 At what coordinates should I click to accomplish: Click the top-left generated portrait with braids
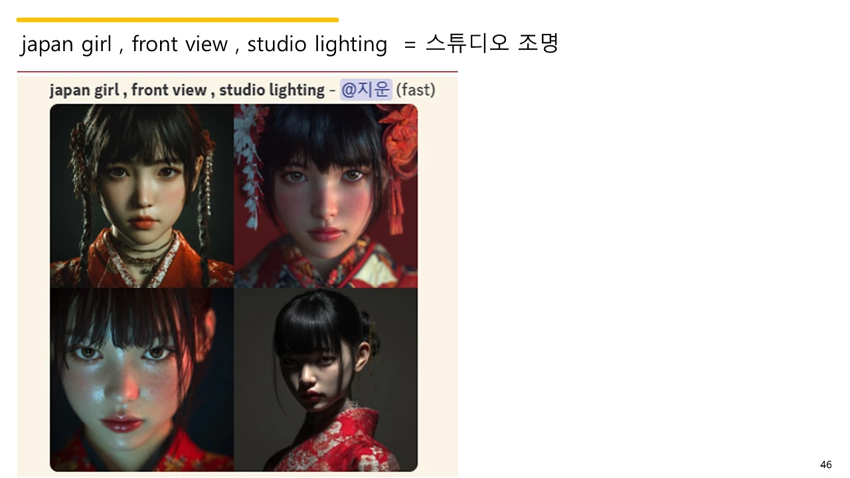(141, 195)
